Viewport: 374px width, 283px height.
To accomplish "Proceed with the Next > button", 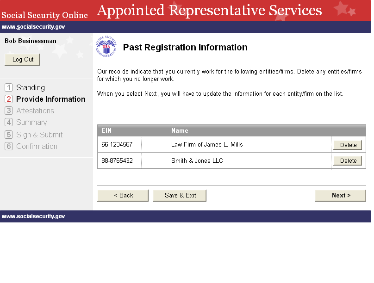I will (340, 196).
